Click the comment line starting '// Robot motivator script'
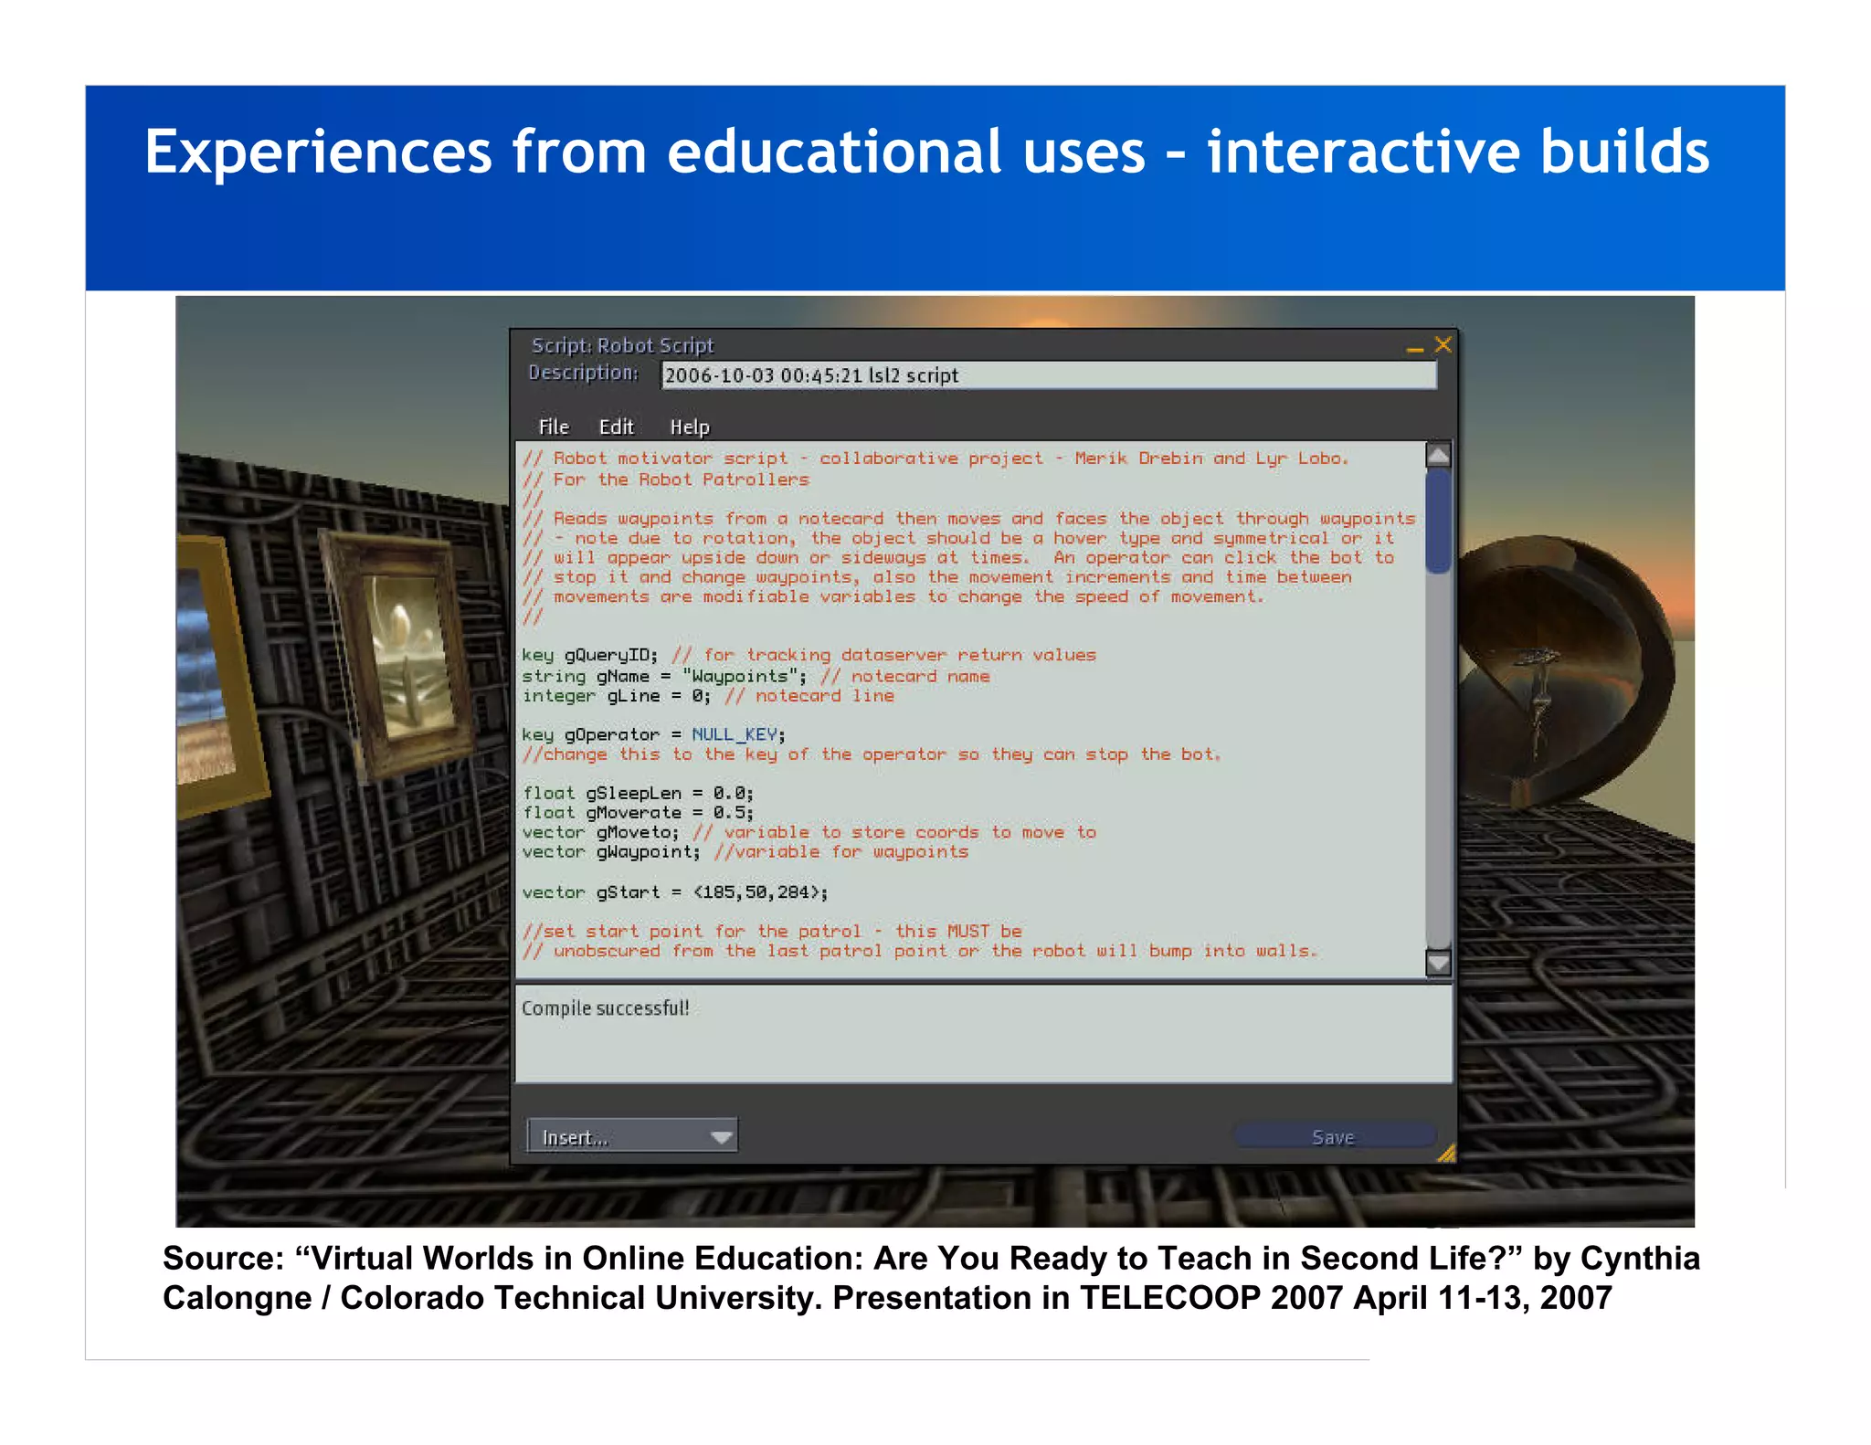Image resolution: width=1871 pixels, height=1445 pixels. pos(935,459)
